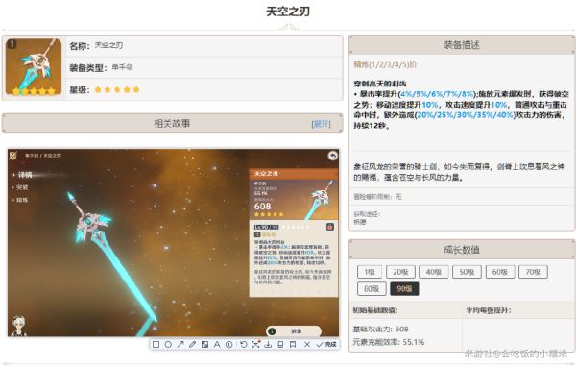The image size is (576, 367).
Task: Click the 单手剑 / 天空之刃 breadcrumb in game
Action: point(43,156)
